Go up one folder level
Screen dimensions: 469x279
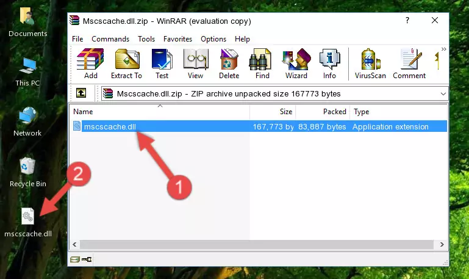tap(81, 93)
